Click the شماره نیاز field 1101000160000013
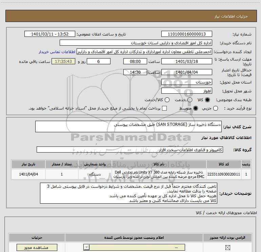This screenshot has width=261, height=252. (186, 34)
